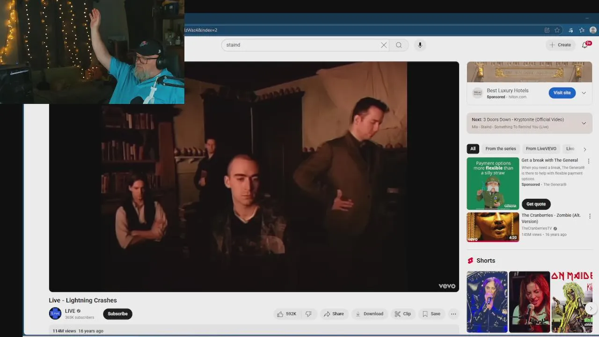
Task: Dislike the video with thumbs-down
Action: click(308, 314)
